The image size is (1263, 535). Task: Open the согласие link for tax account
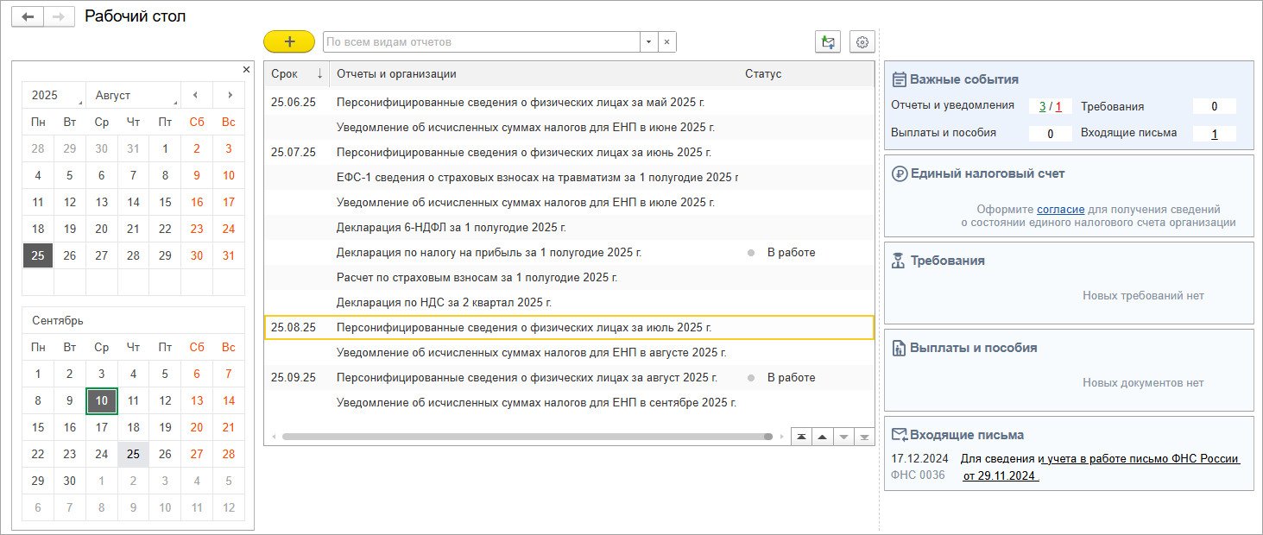(1054, 209)
